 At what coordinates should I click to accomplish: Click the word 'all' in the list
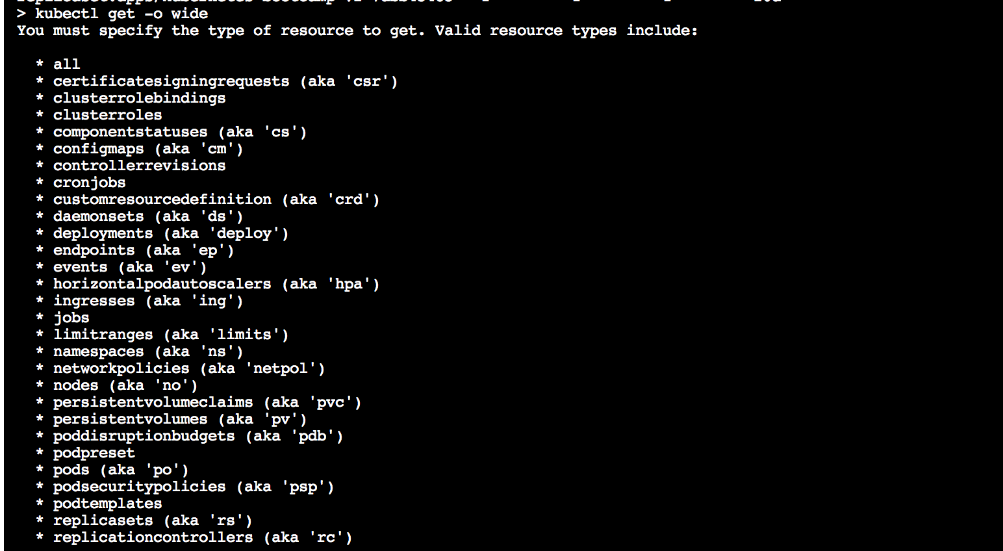click(x=66, y=64)
